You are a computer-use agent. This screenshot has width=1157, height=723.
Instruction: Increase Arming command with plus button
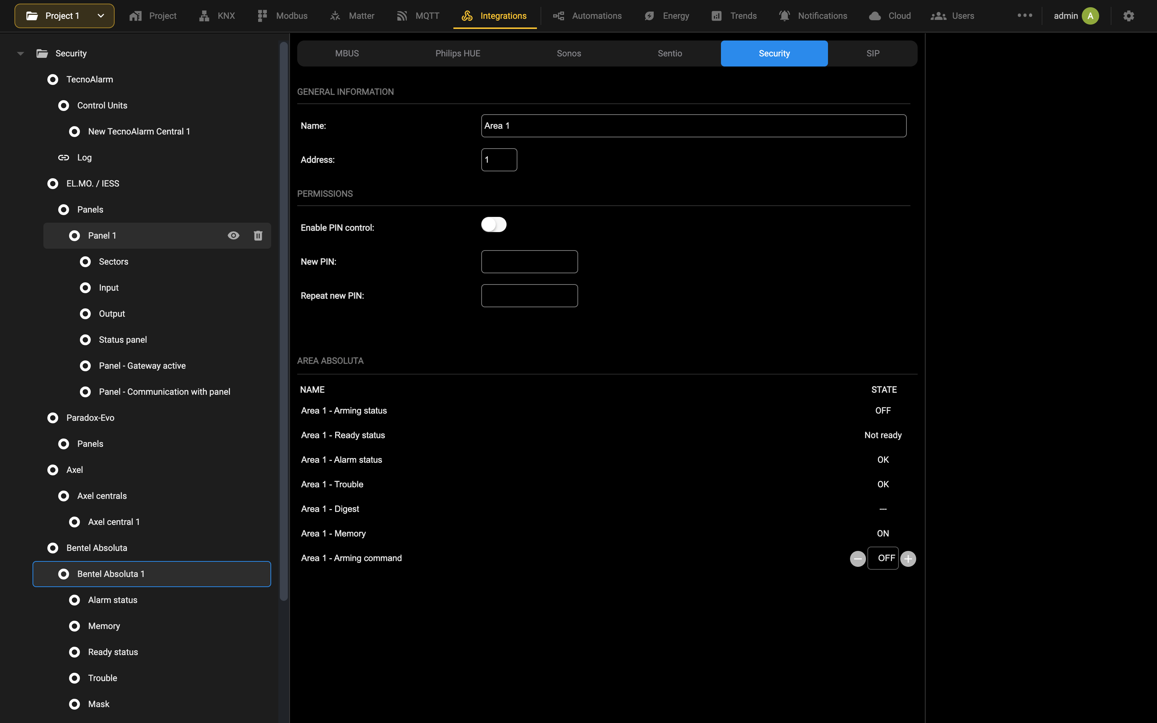(908, 559)
